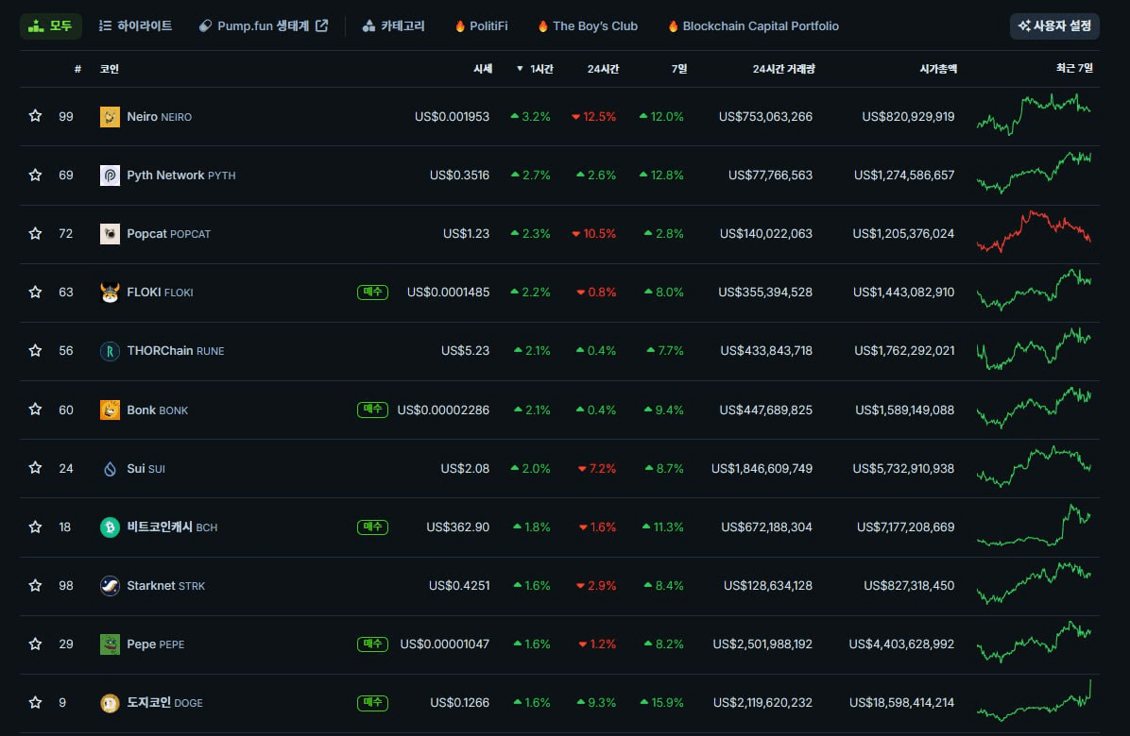Favorite Pyth Network with its star icon
This screenshot has width=1130, height=736.
tap(35, 175)
